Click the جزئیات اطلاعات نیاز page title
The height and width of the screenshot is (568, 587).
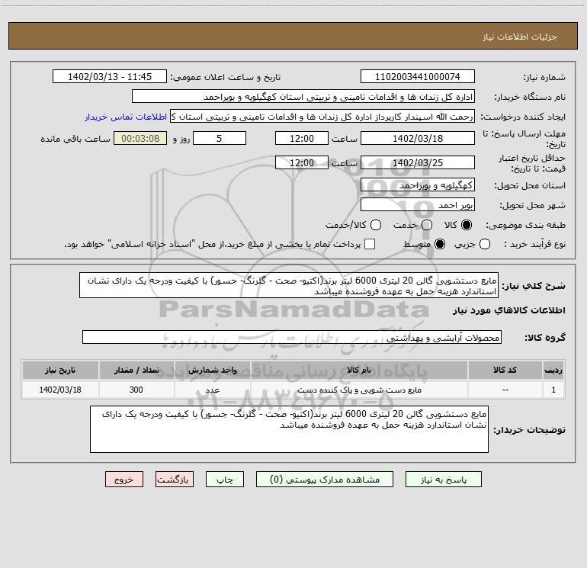(520, 37)
